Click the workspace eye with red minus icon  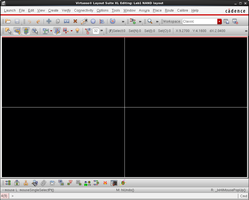235,21
